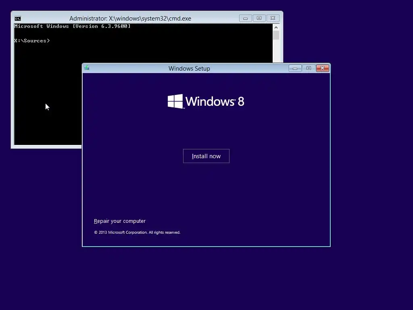The width and height of the screenshot is (413, 310).
Task: Click the Administrator cmd.exe title bar text
Action: [x=130, y=19]
